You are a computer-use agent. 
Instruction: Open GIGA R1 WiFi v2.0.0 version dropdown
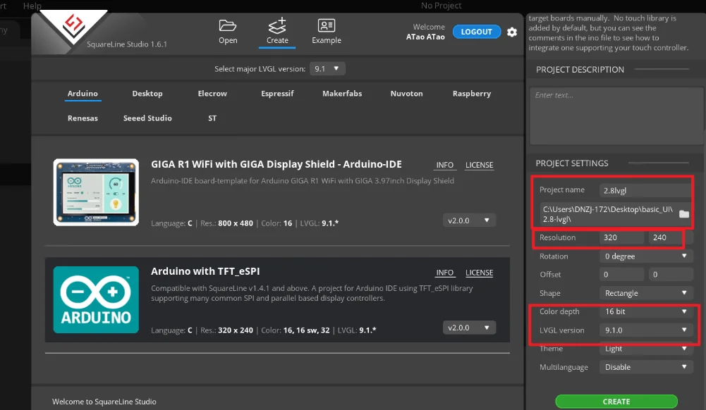pyautogui.click(x=469, y=220)
